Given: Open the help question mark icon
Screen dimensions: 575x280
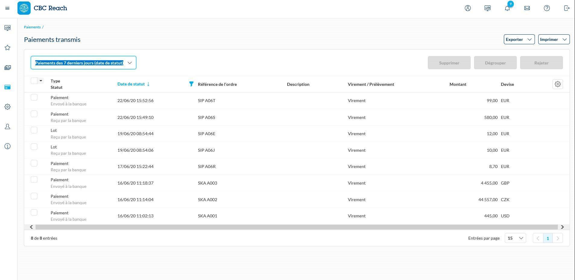Looking at the screenshot, I should [547, 8].
